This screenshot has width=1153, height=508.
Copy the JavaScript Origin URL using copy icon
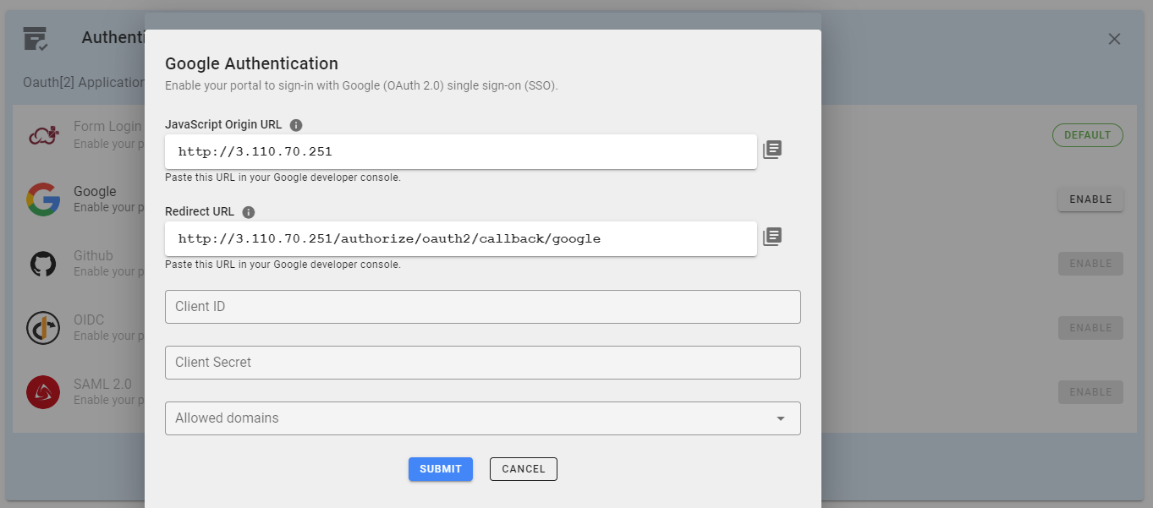click(x=772, y=149)
